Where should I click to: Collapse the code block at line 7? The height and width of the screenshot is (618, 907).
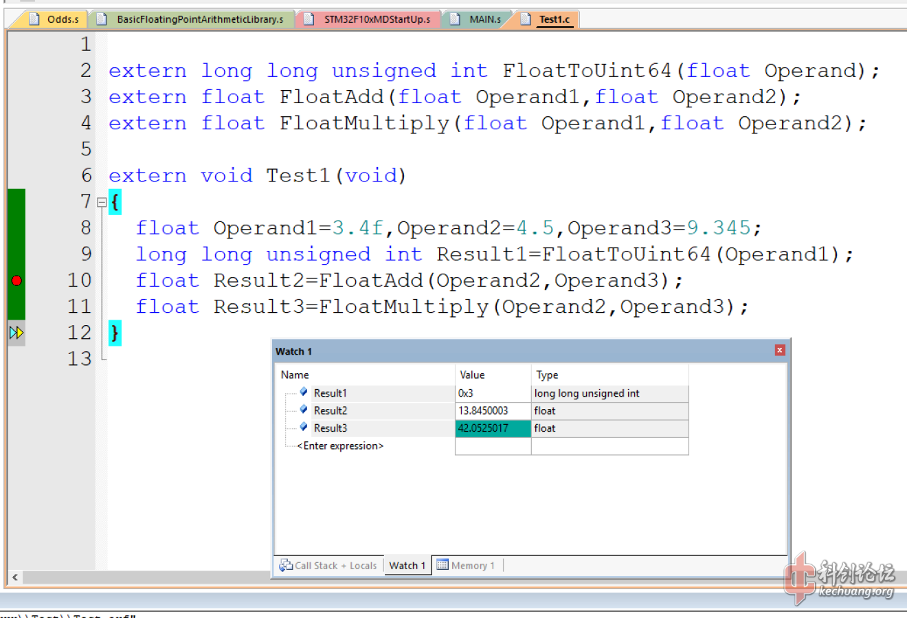[102, 203]
